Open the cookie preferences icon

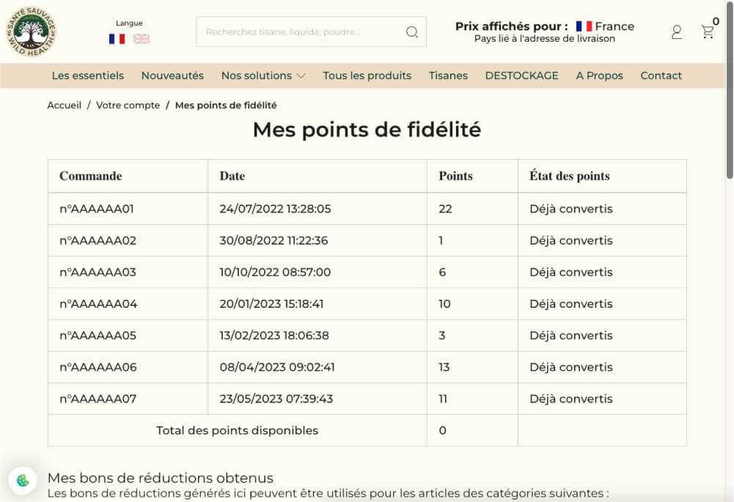[23, 480]
